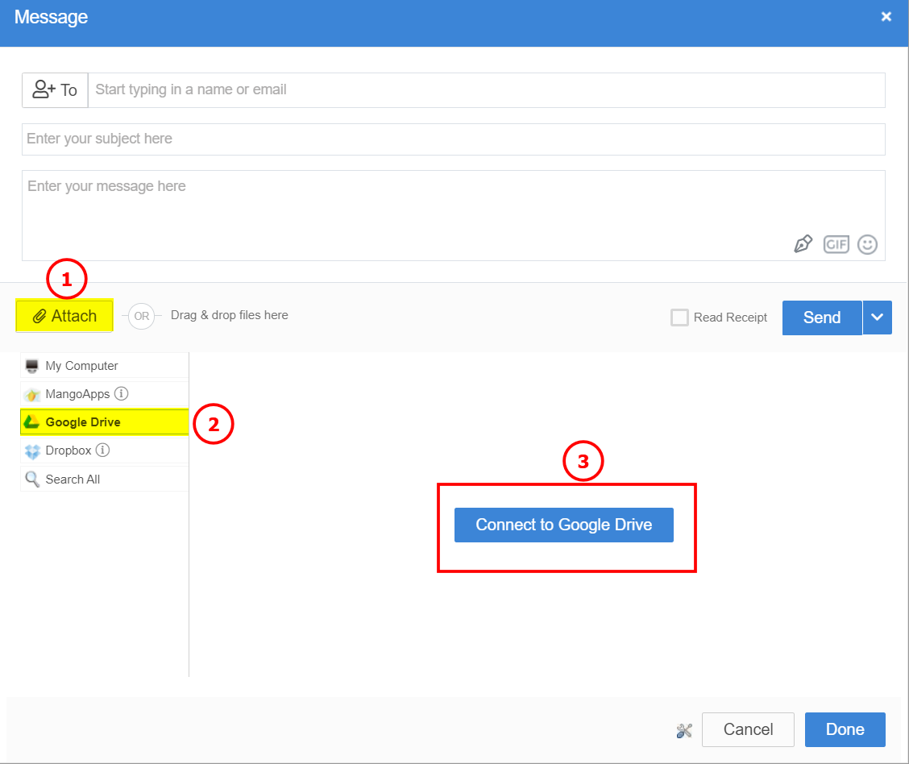Select Dropbox as file source
This screenshot has height=764, width=909.
point(68,451)
